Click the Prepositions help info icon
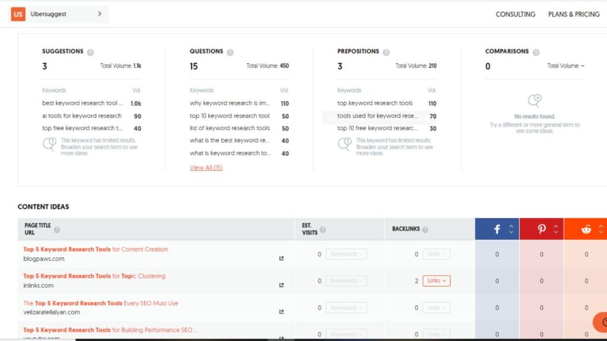 coord(386,52)
